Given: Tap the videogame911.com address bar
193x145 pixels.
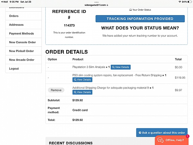Looking at the screenshot, I should click(x=96, y=5).
